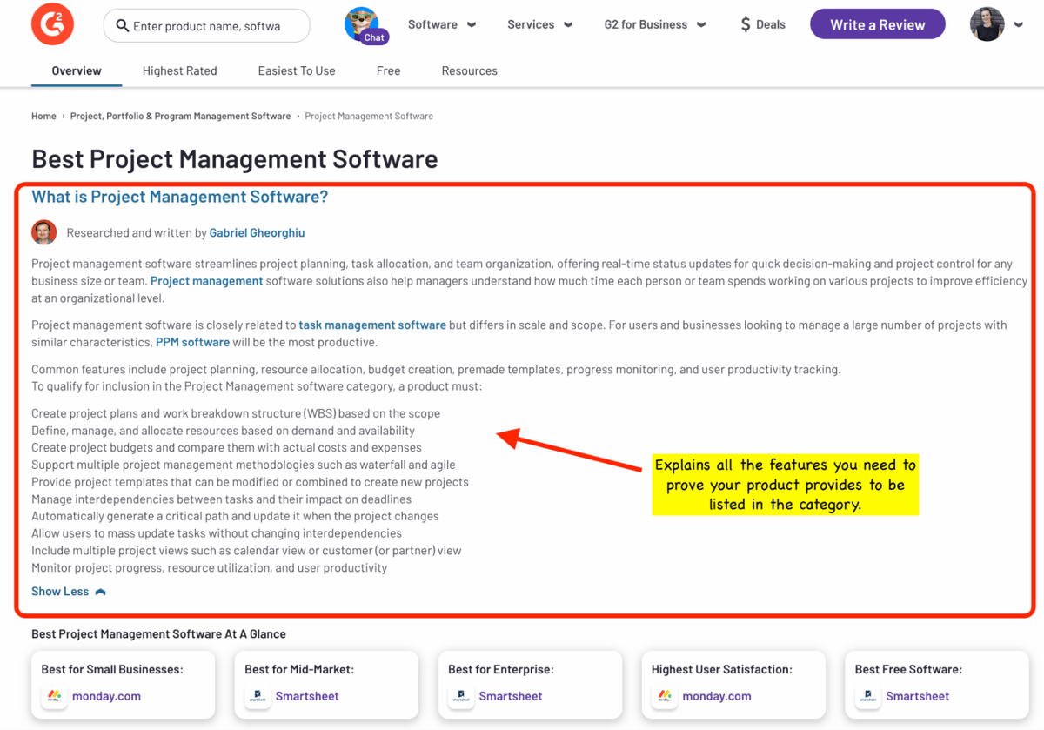Screen dimensions: 1044x730
Task: Click 'Create project plans and work breakdown structure' line
Action: point(236,413)
